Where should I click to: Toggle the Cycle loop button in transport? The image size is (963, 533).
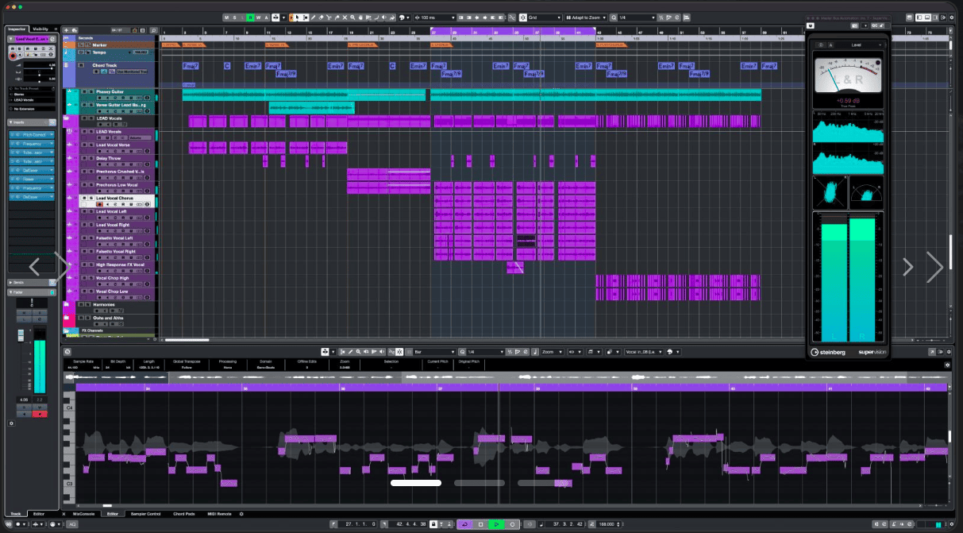tap(464, 524)
